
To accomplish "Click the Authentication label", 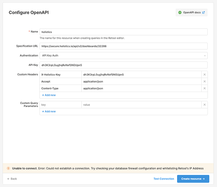I will [29, 55].
